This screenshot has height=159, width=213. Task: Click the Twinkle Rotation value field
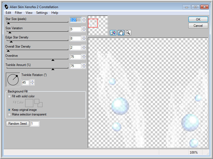coord(25,82)
